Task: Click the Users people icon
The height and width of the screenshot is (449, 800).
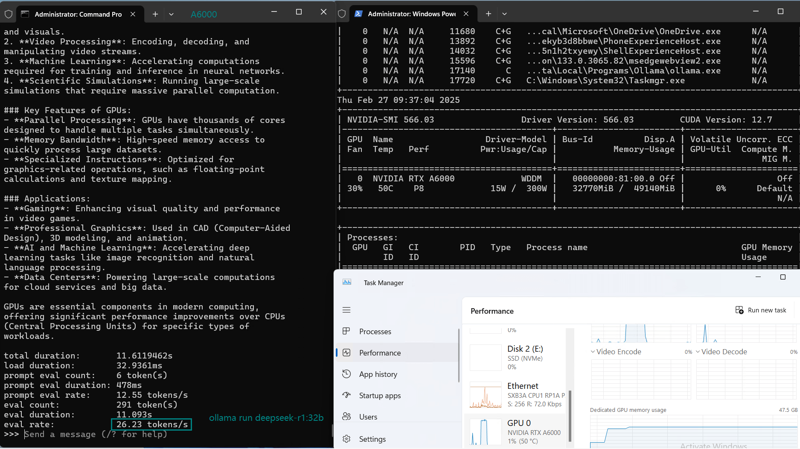Action: 346,417
